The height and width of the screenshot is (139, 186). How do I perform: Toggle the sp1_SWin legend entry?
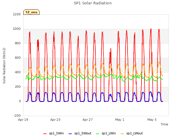(53, 133)
